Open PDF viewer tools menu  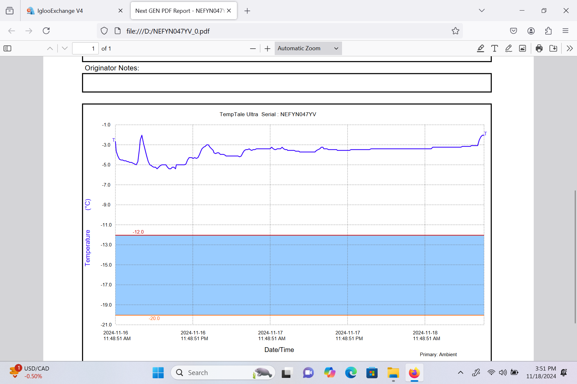570,48
